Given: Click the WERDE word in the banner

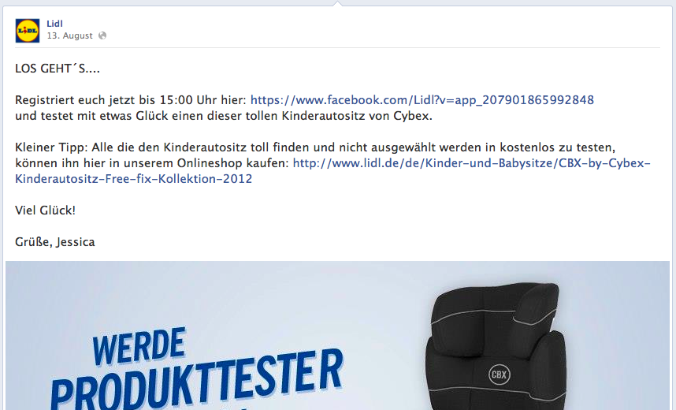Looking at the screenshot, I should [139, 347].
